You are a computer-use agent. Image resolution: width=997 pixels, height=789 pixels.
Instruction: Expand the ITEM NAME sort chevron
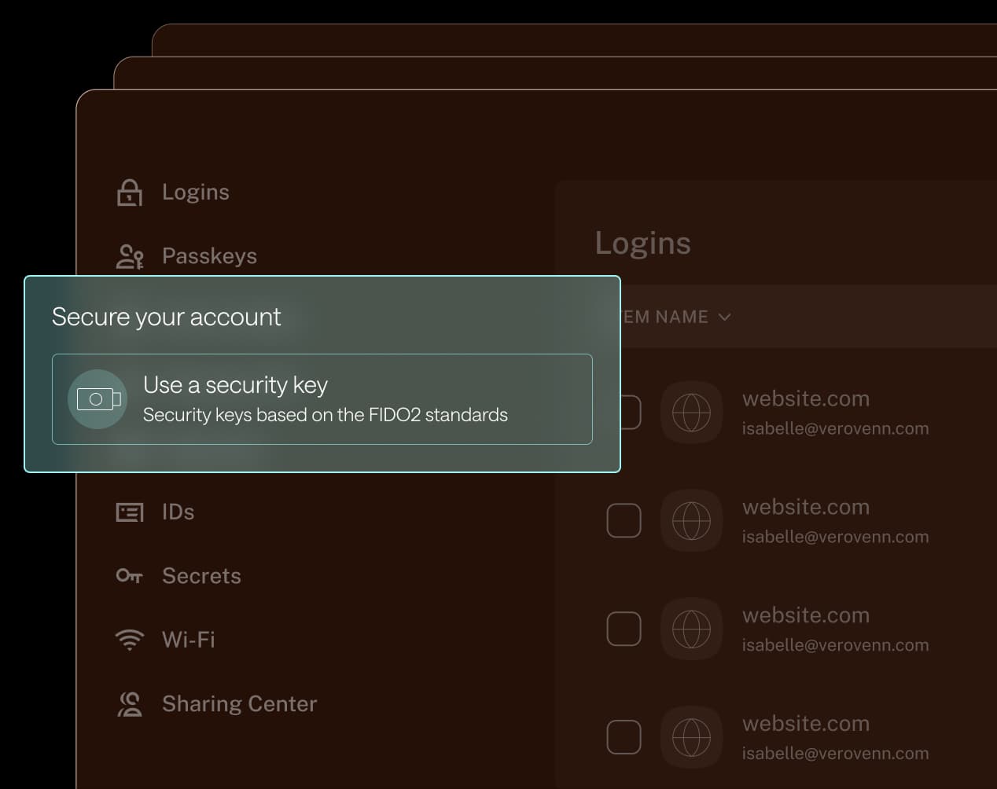point(725,317)
